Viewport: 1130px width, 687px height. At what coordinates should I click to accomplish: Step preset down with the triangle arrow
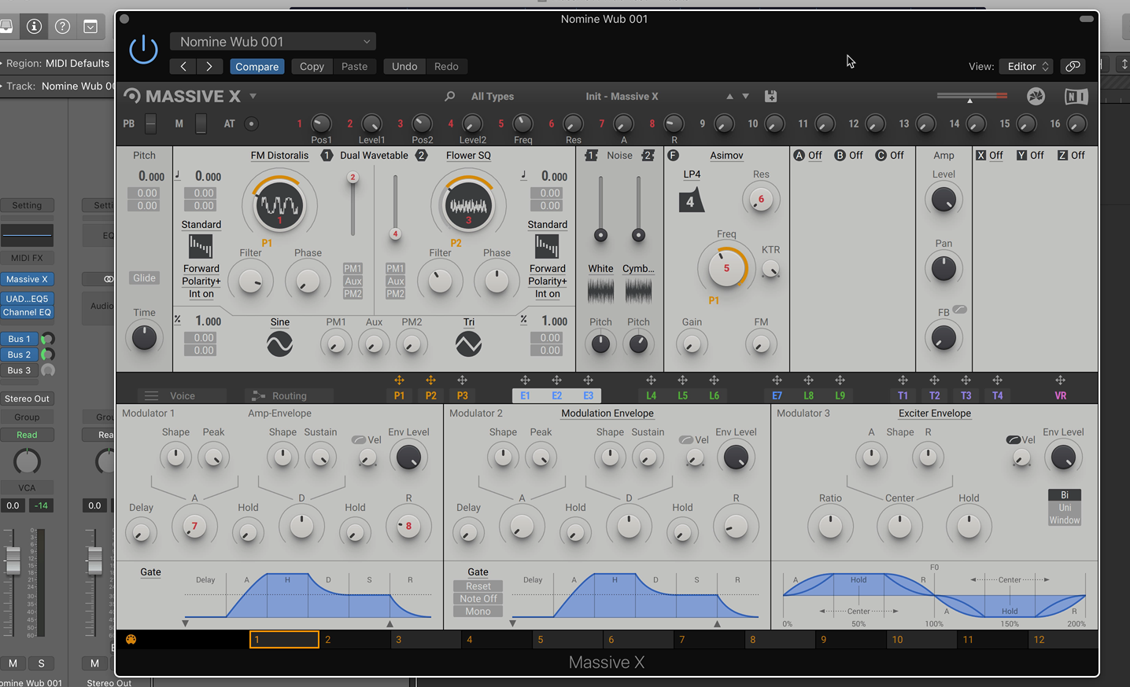tap(745, 97)
